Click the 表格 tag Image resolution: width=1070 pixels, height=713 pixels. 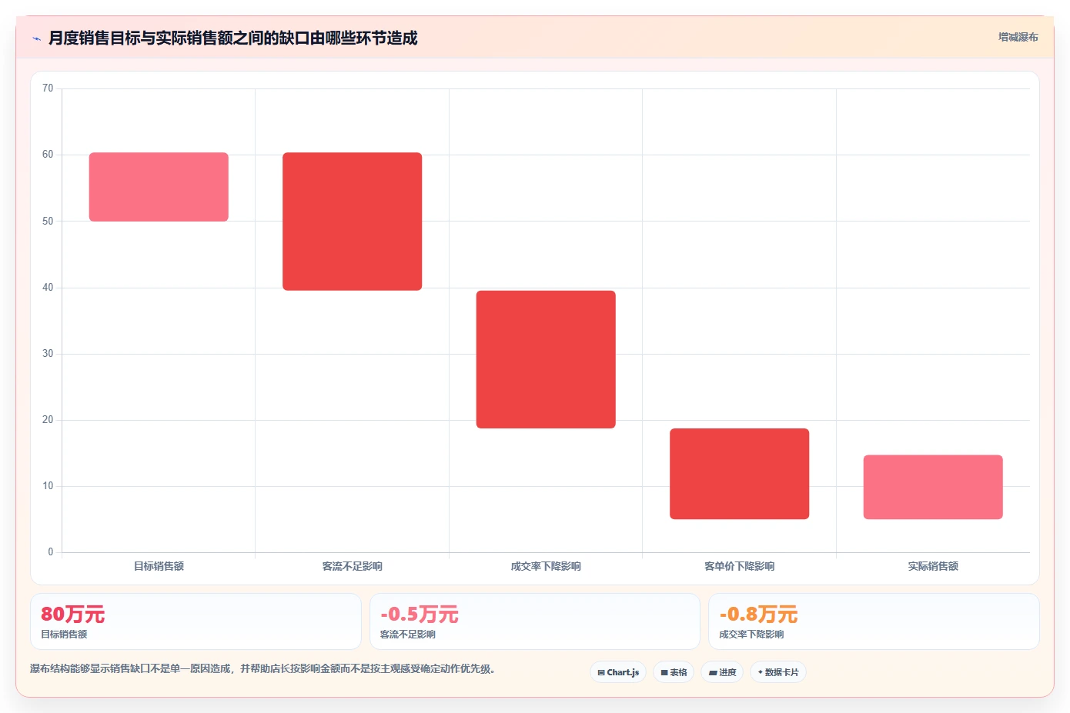pyautogui.click(x=674, y=672)
